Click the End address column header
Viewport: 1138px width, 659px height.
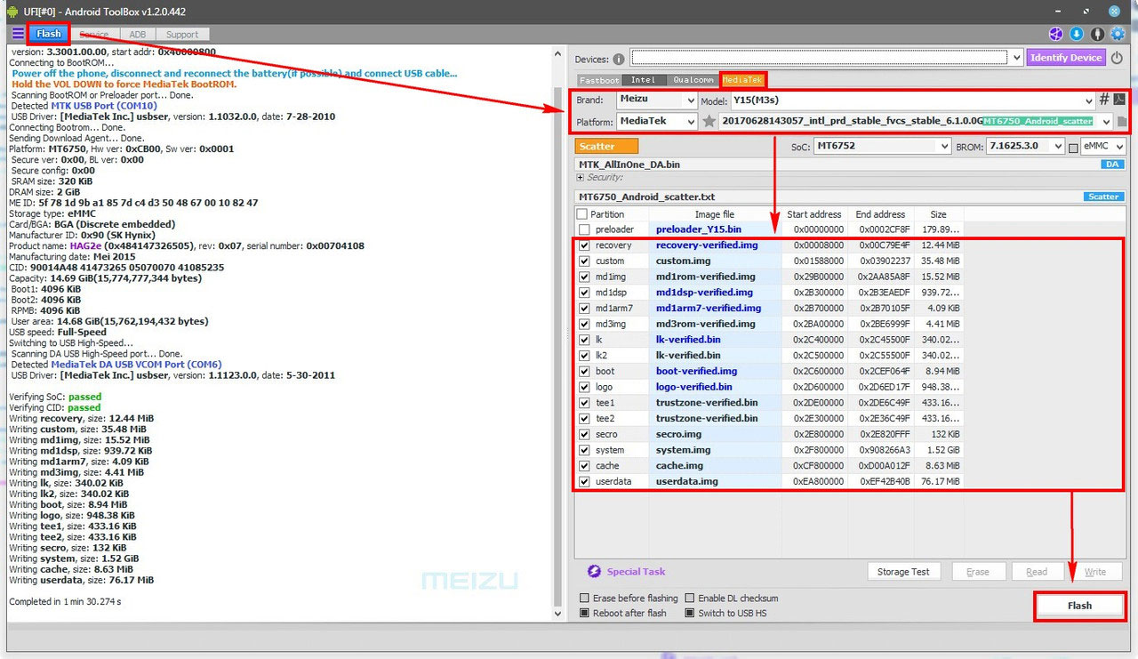(x=880, y=214)
